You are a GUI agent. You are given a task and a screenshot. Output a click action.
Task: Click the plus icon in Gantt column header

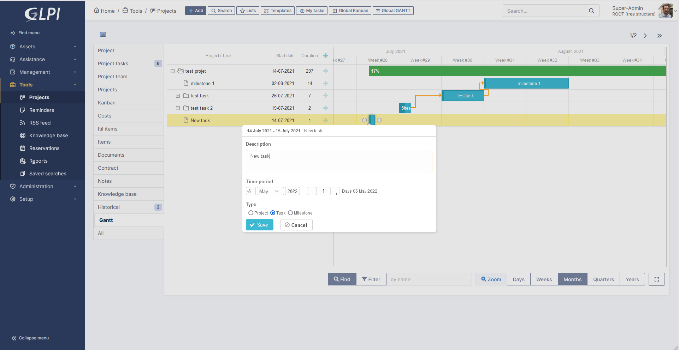pyautogui.click(x=325, y=56)
